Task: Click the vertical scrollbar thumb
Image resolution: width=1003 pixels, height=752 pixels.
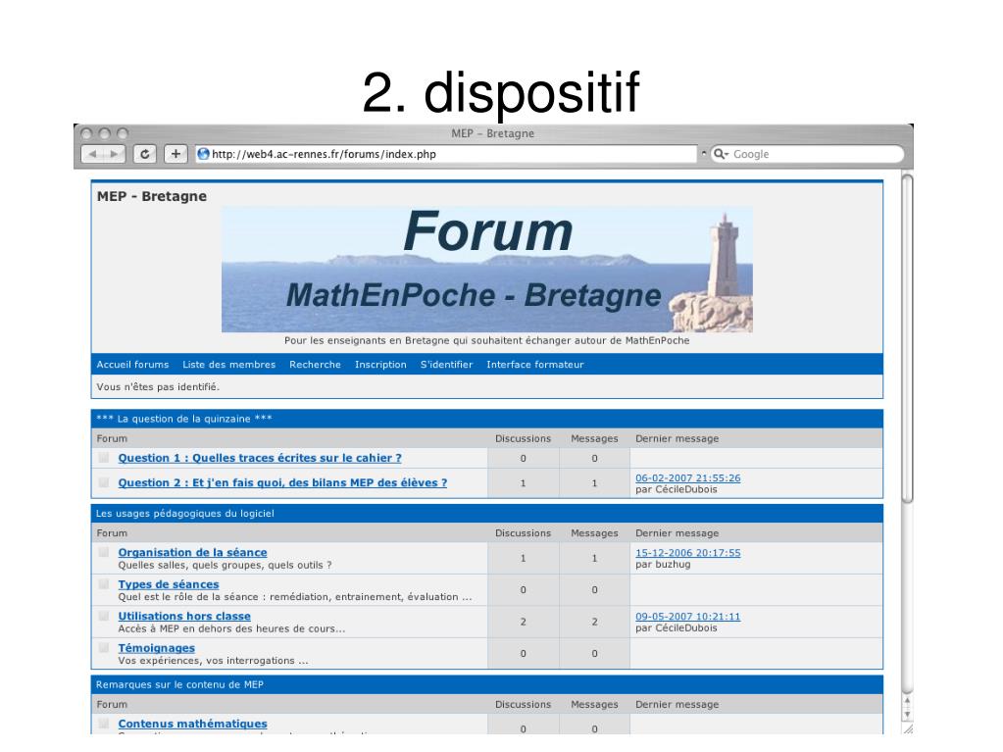Action: point(907,339)
